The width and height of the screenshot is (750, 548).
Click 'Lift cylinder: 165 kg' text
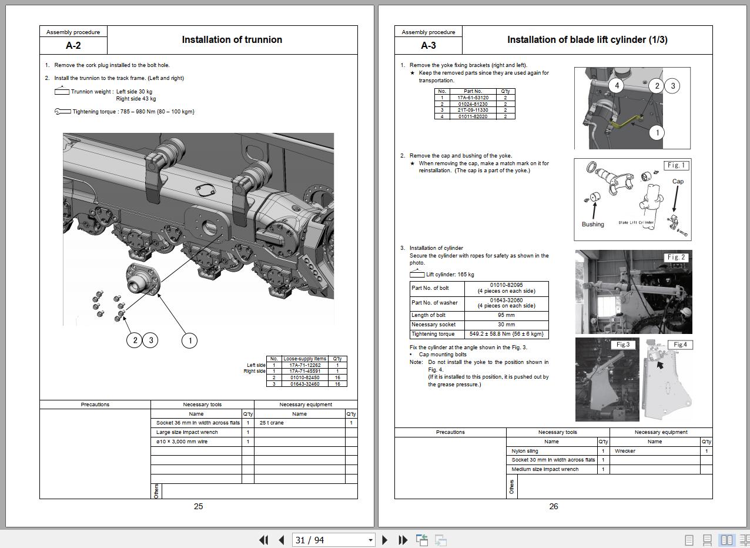tap(450, 275)
